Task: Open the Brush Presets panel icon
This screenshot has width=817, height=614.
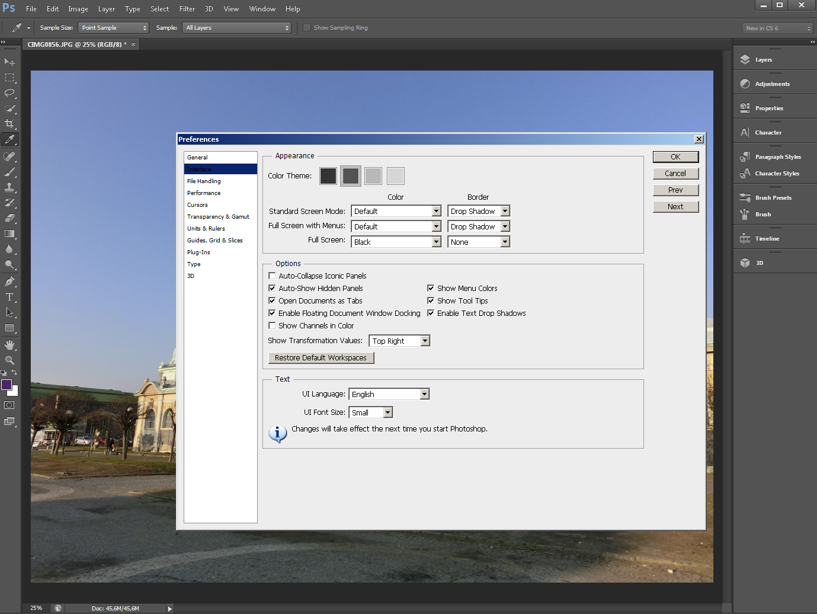Action: tap(745, 198)
